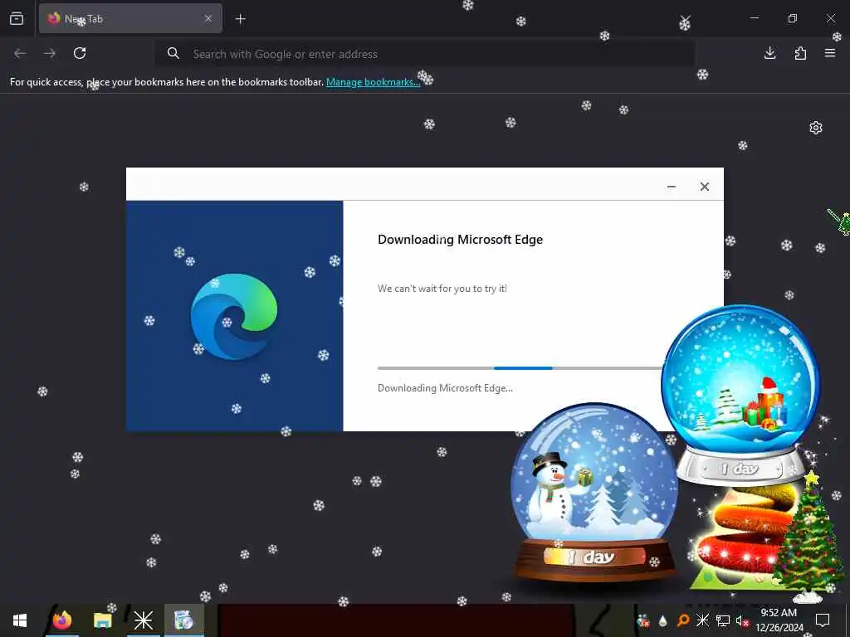Minimize the Firefox window
The width and height of the screenshot is (850, 637).
click(754, 18)
